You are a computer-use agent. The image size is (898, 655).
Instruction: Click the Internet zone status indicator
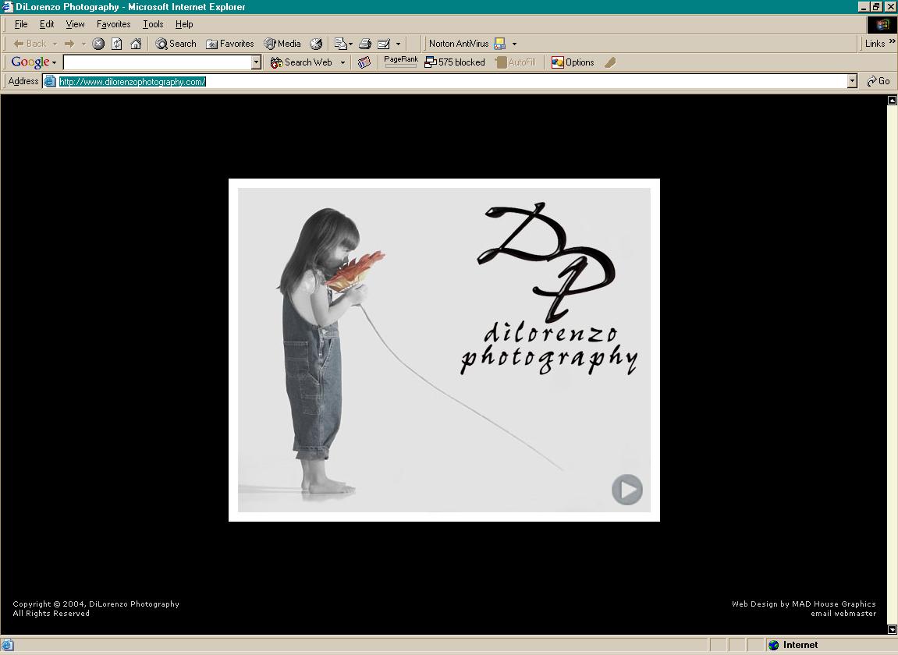pyautogui.click(x=793, y=645)
